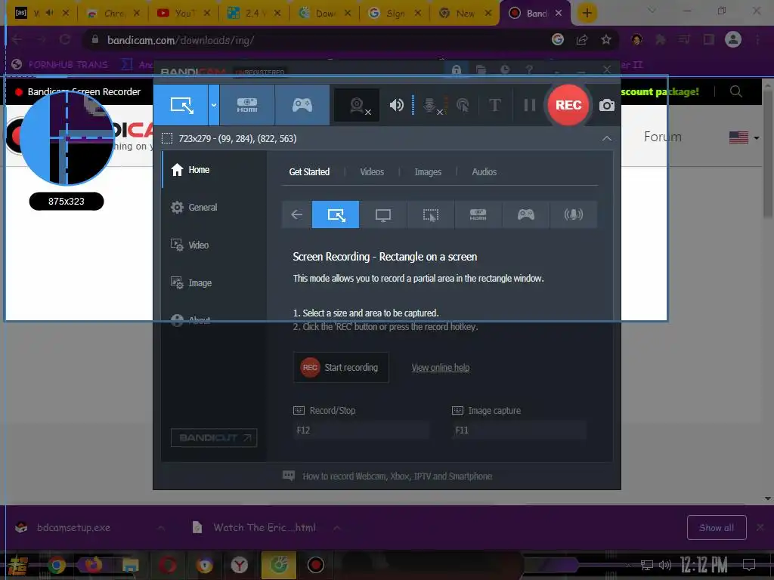Viewport: 774px width, 580px height.
Task: Select HDMI device recording mode in top toolbar
Action: click(x=247, y=105)
